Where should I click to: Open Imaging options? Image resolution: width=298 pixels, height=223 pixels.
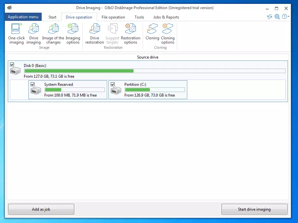tap(73, 34)
